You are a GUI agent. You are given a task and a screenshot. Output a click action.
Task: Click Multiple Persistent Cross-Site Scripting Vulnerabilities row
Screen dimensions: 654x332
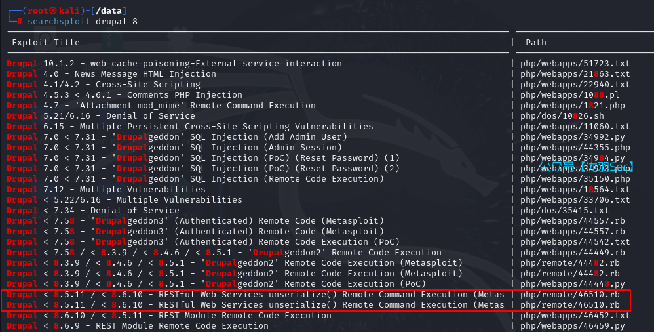coord(190,127)
